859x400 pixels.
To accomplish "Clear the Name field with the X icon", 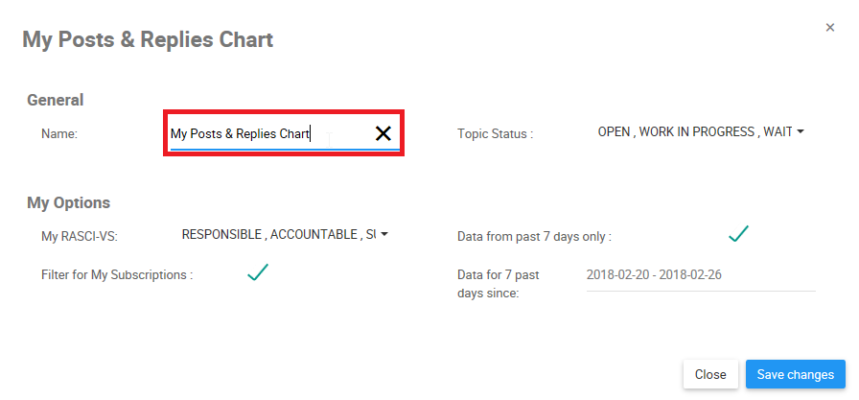I will (383, 134).
